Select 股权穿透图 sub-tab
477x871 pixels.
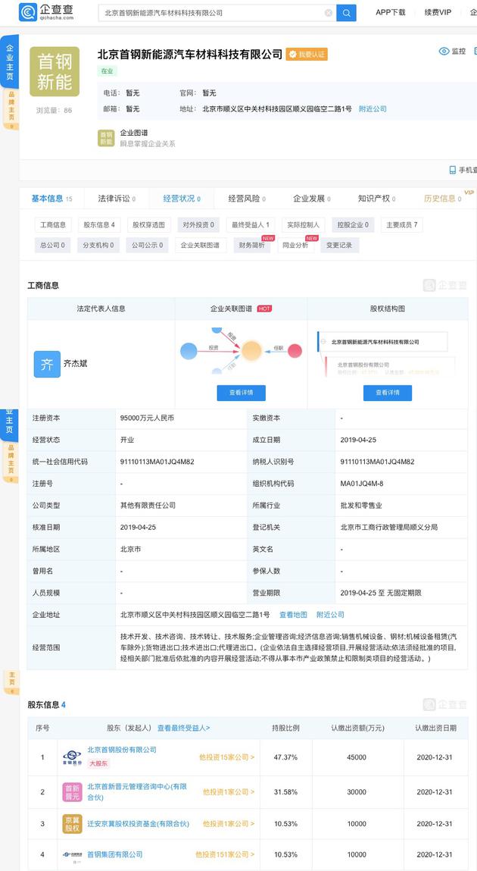[148, 225]
